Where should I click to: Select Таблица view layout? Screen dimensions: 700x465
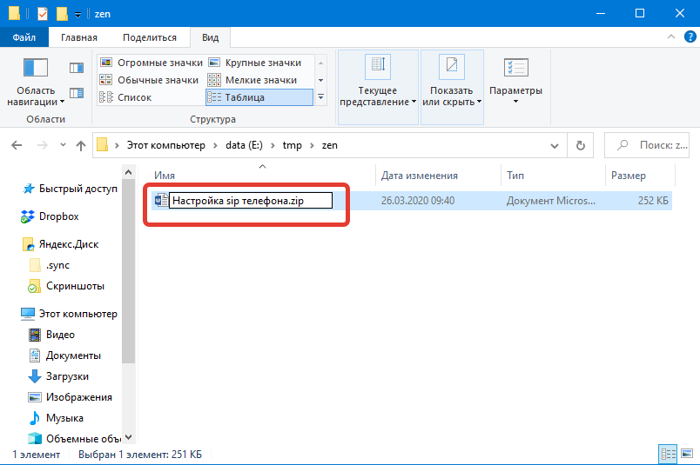(259, 97)
